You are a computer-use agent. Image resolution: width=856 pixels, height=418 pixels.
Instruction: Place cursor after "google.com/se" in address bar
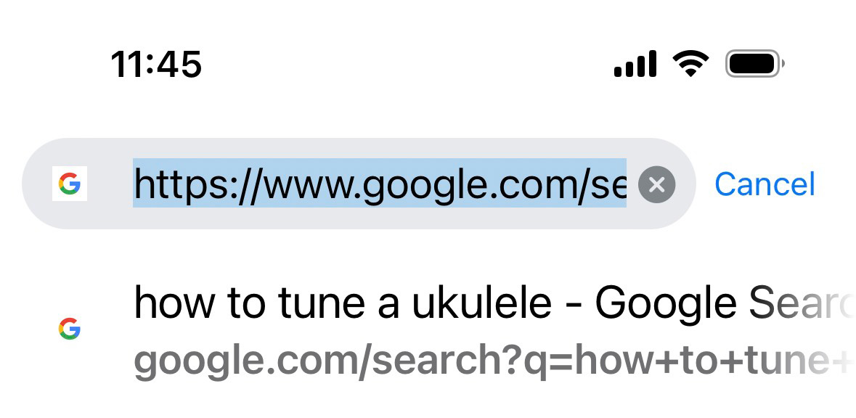click(625, 184)
